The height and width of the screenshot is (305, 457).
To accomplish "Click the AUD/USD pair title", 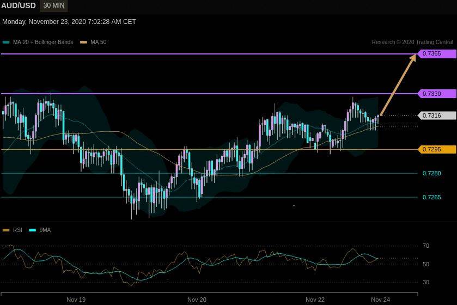I will pos(19,5).
